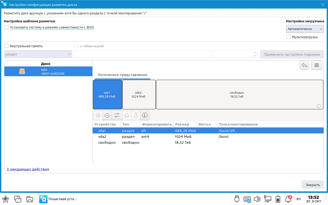
Task: Click the radio circle in the free space block
Action: [x=319, y=106]
